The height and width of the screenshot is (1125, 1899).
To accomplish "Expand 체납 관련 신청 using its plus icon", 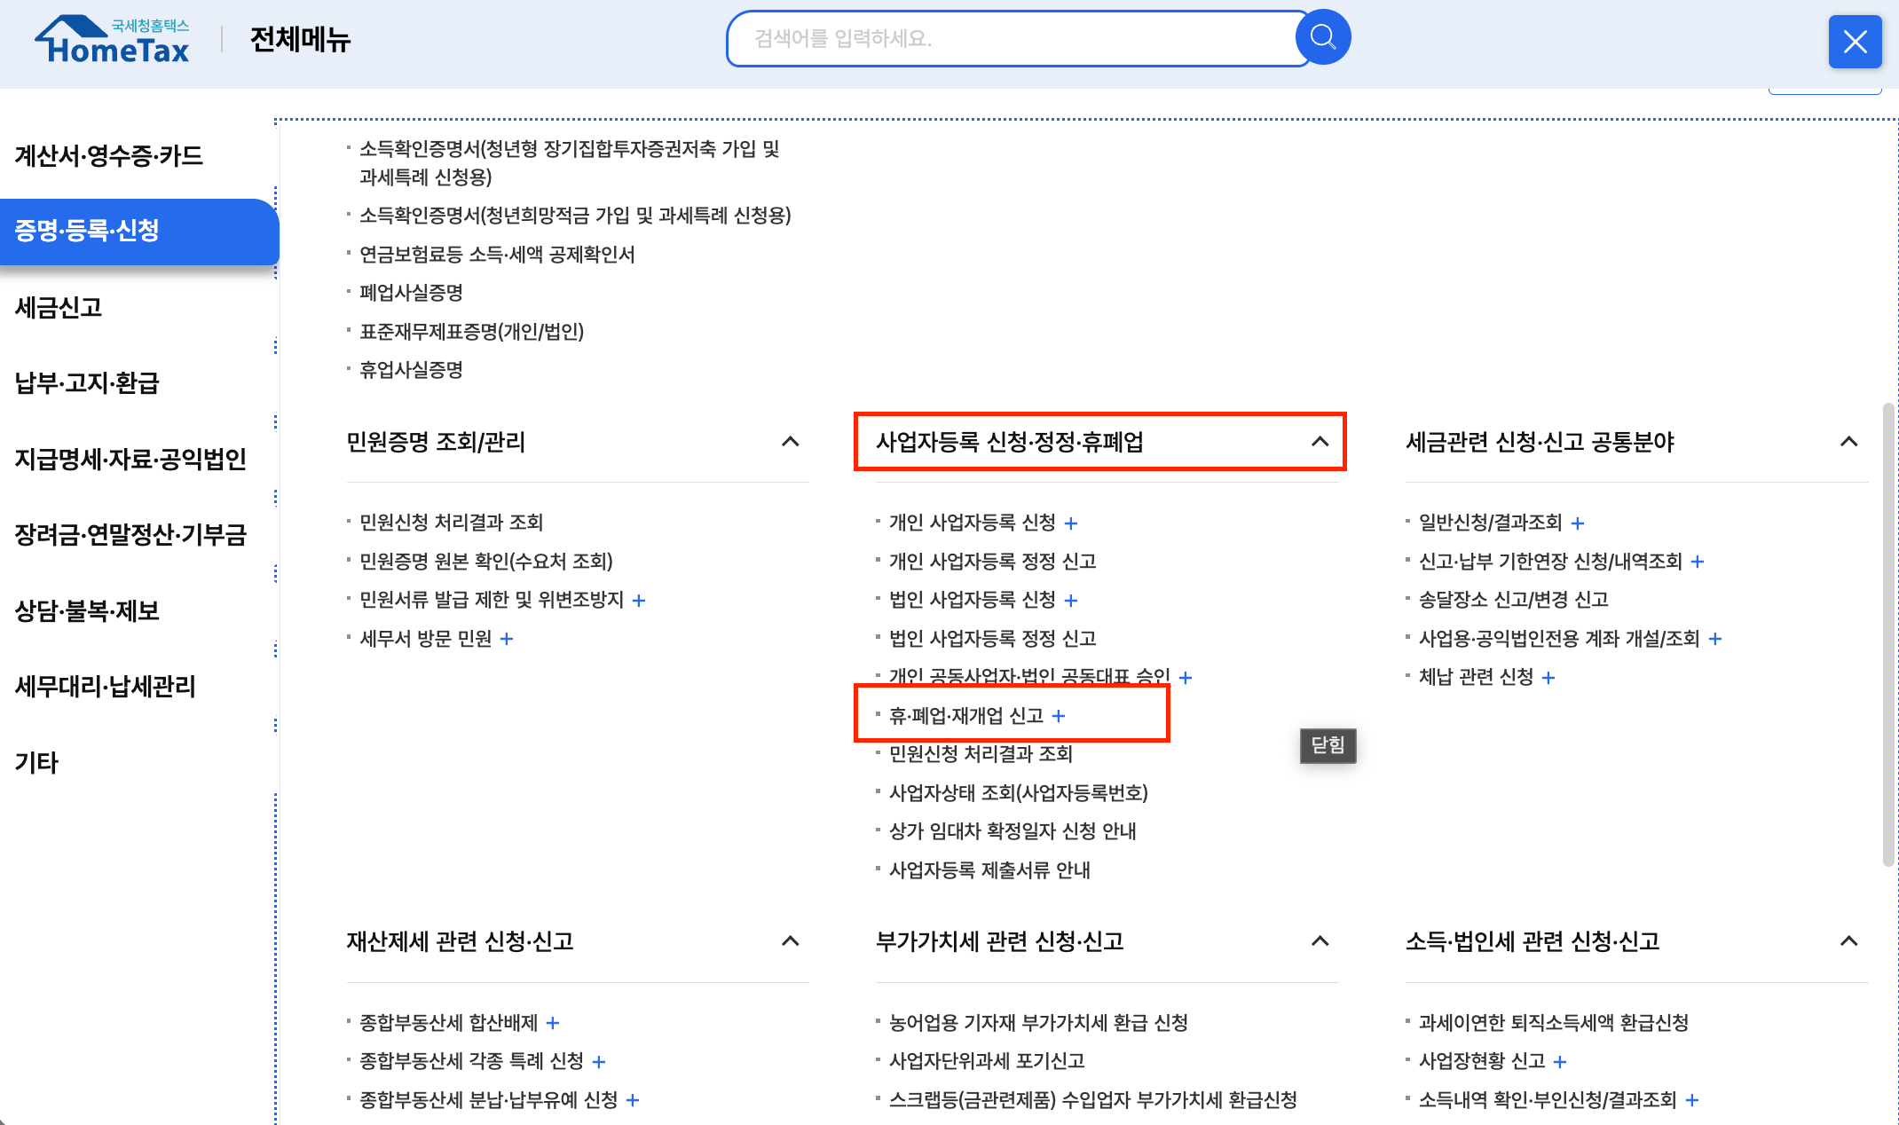I will point(1548,677).
